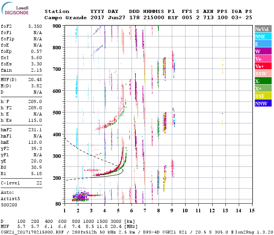Click the Artist5 auto-scaling label
This screenshot has width=274, height=235.
click(11, 199)
